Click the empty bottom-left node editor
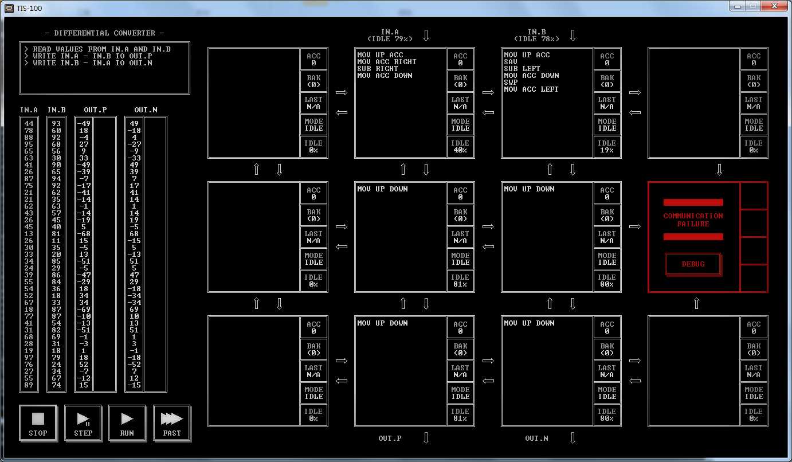The width and height of the screenshot is (792, 462). point(254,371)
